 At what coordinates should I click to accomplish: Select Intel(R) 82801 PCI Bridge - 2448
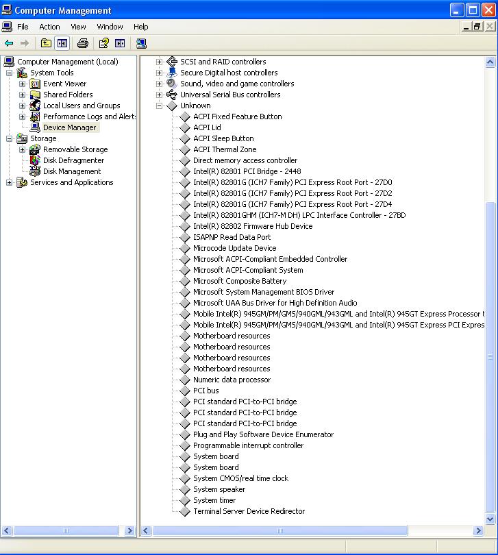pos(247,171)
